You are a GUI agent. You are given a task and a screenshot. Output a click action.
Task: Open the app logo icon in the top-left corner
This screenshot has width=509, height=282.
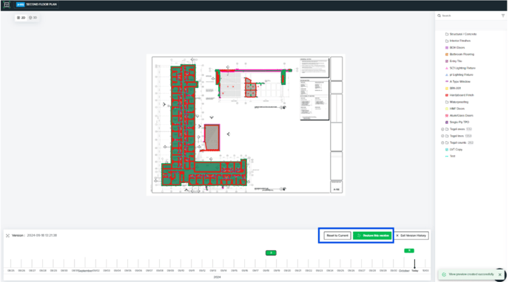click(x=7, y=4)
